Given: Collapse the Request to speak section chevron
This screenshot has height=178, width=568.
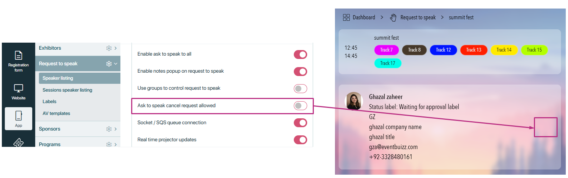Looking at the screenshot, I should 116,64.
